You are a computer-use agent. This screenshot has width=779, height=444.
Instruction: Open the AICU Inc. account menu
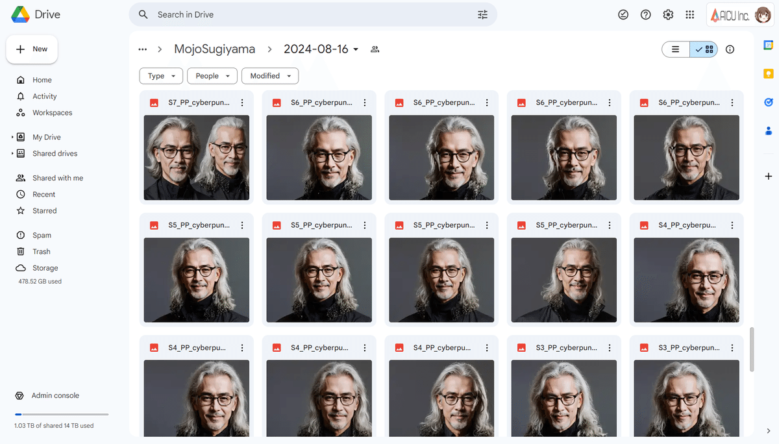[741, 14]
